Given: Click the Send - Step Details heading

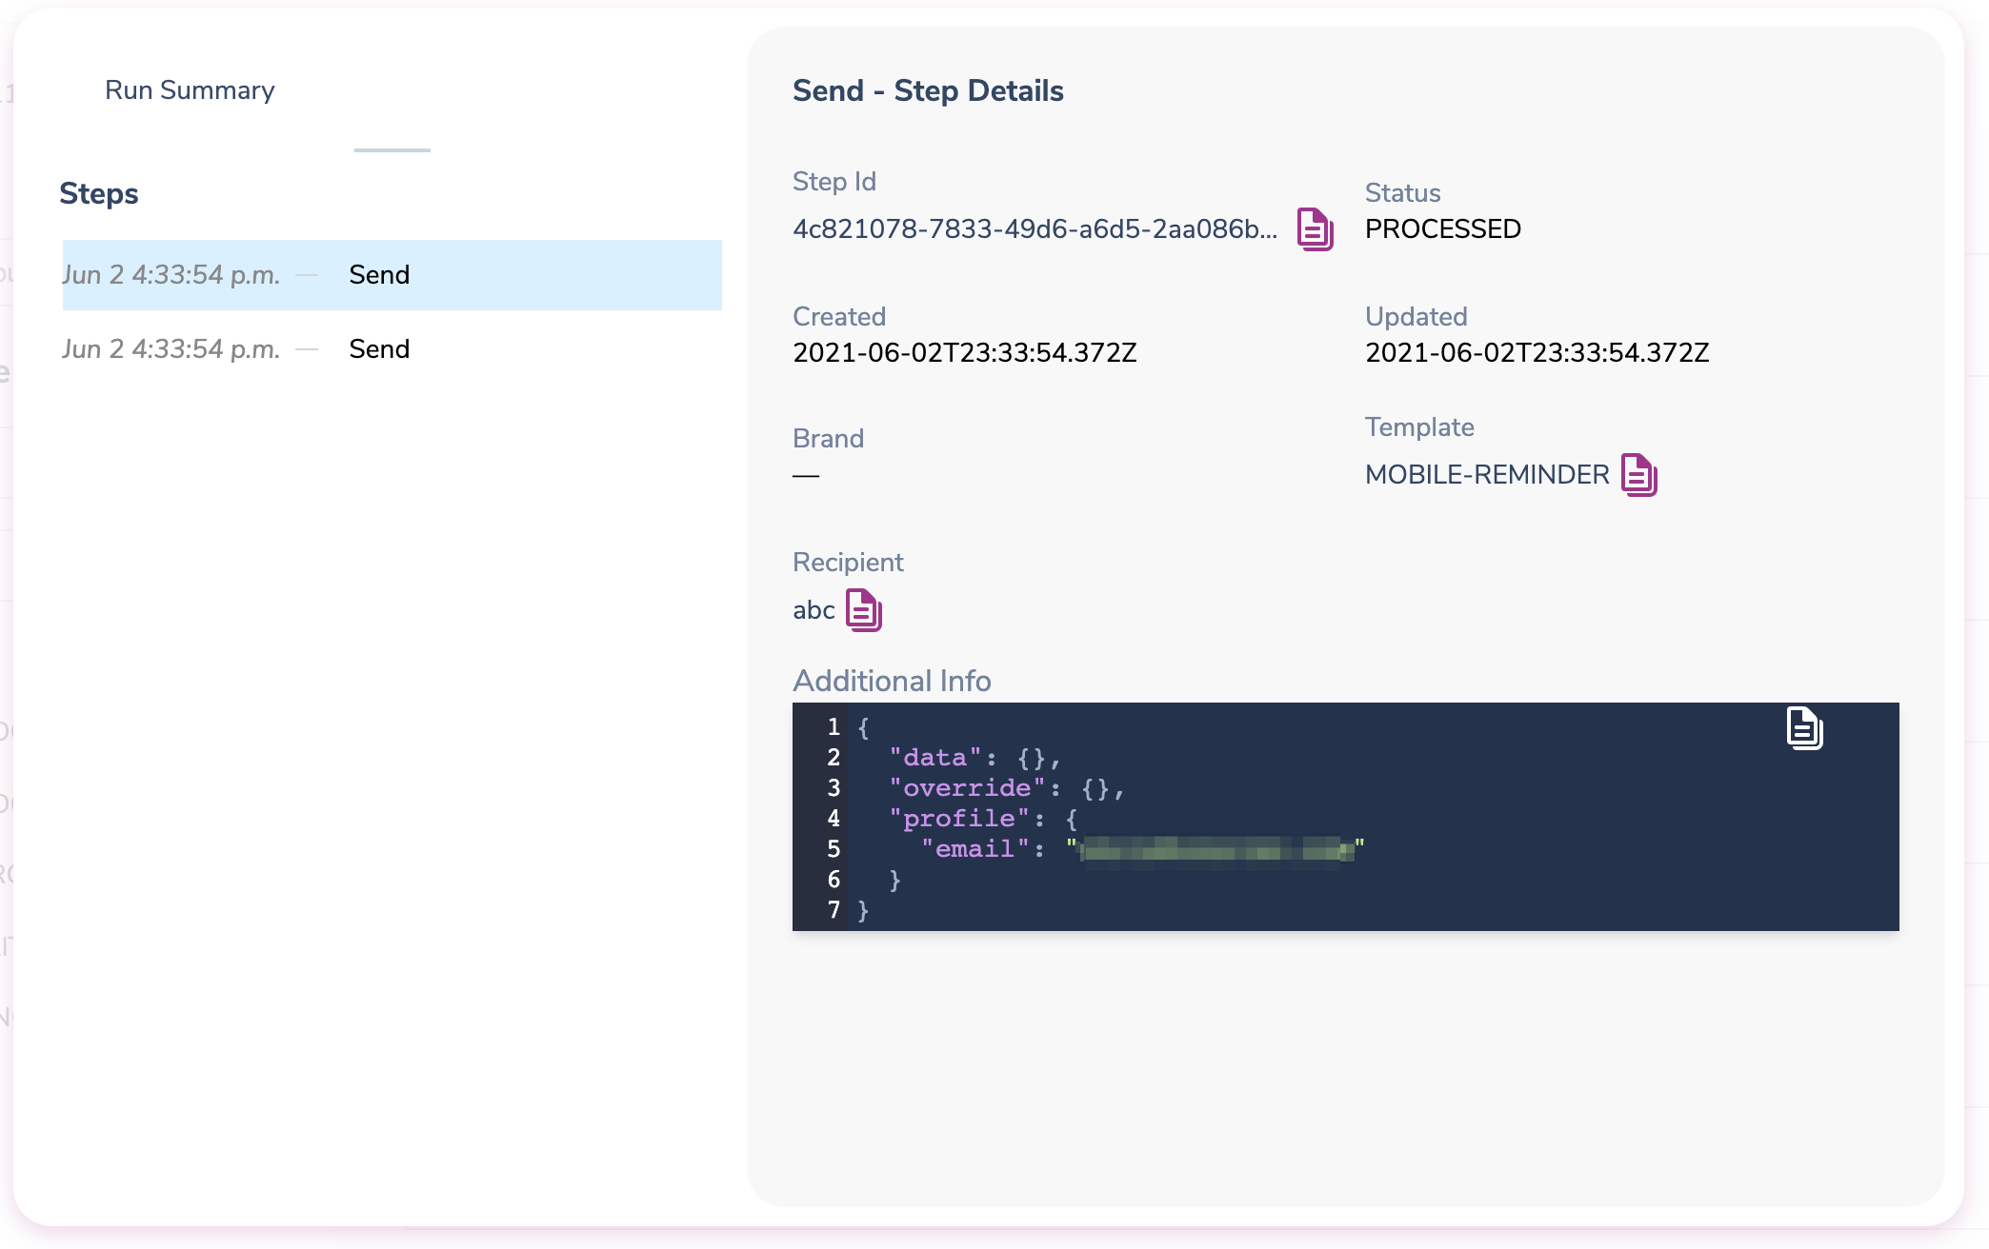Looking at the screenshot, I should 928,91.
